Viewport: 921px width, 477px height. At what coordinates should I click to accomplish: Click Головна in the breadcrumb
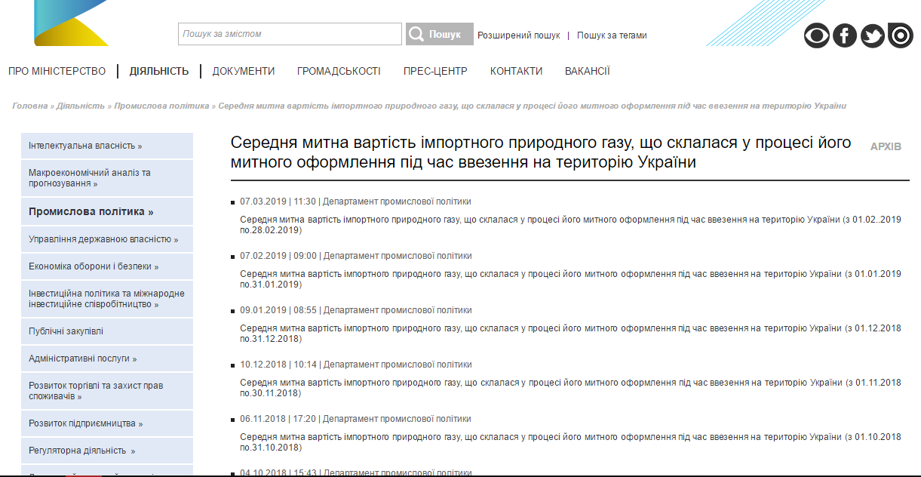click(30, 106)
